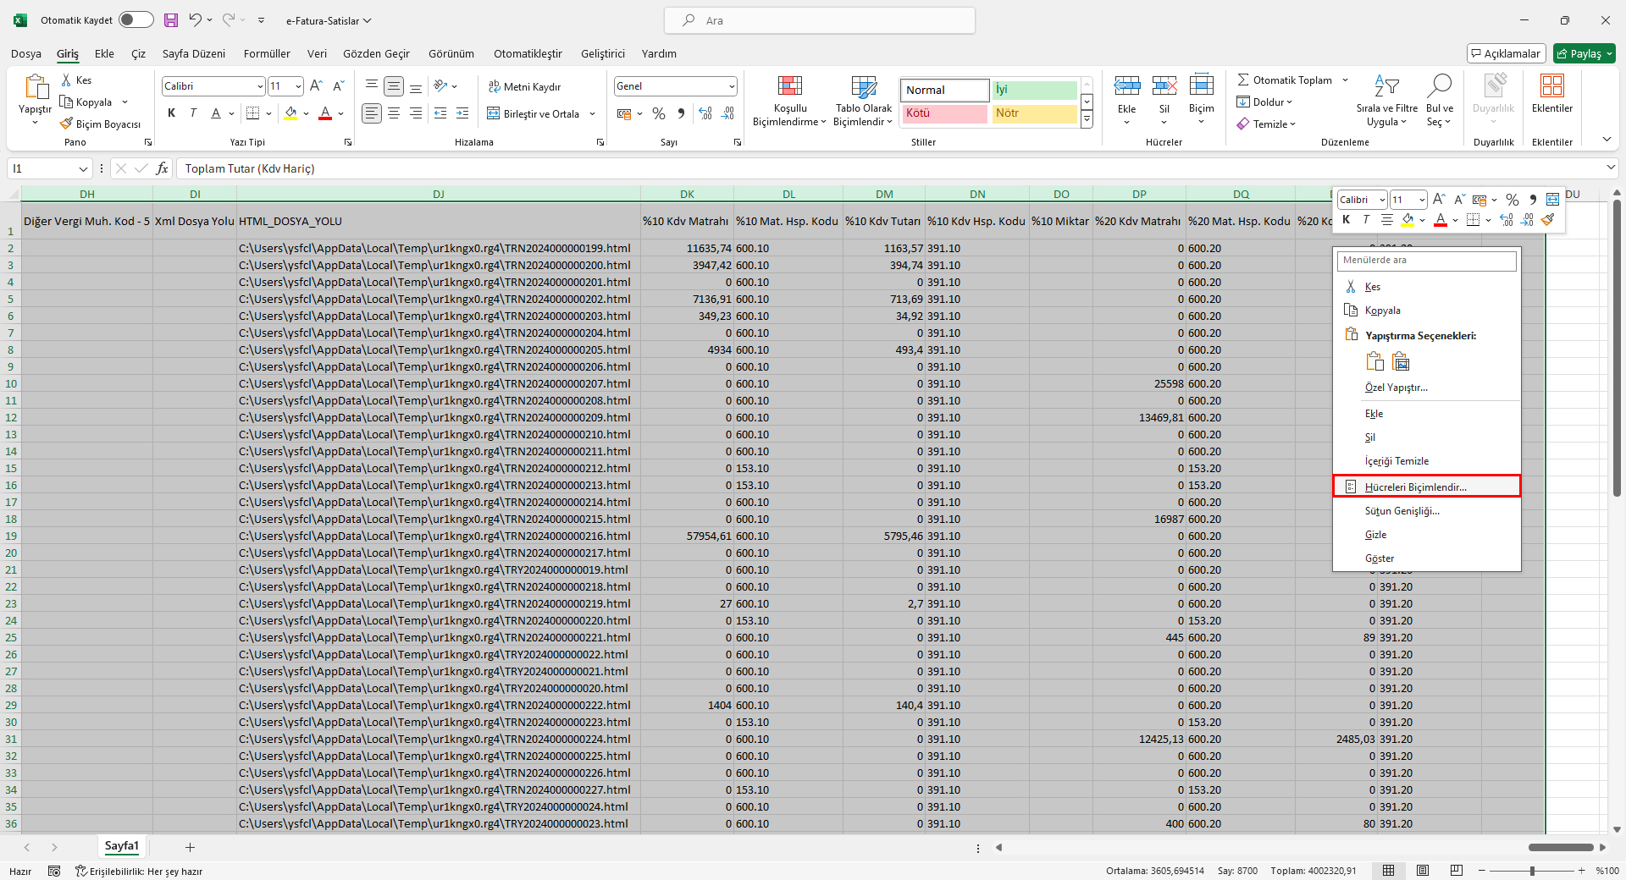The image size is (1626, 880).
Task: Toggle Metni Kaydır wrap text
Action: 524,87
